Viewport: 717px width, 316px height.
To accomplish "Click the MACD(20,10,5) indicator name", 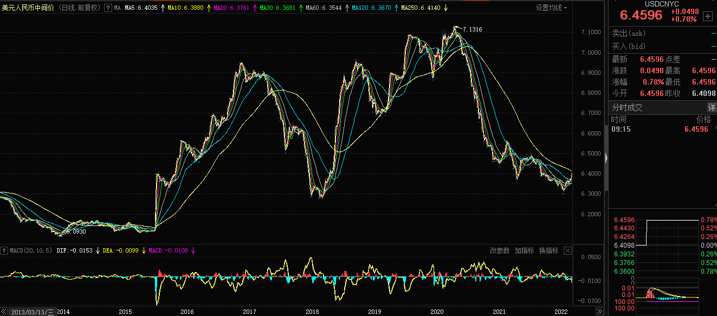I will [x=31, y=250].
